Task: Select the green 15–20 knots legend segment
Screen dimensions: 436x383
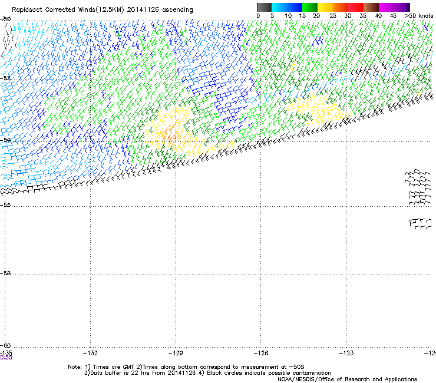Action: 310,7
